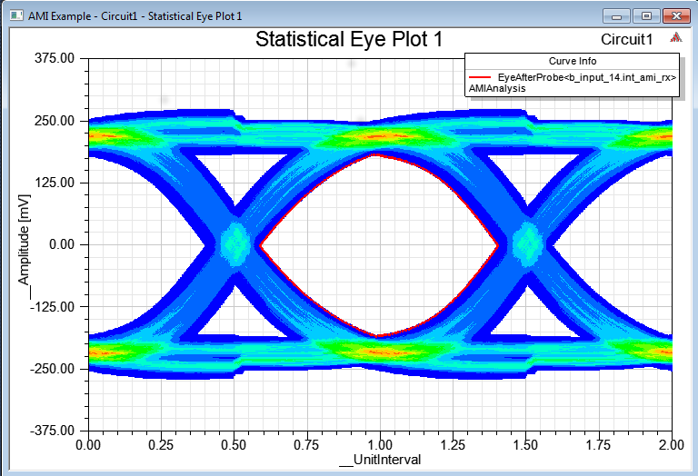Click the -375.00 Y axis tick label
698x476 pixels.
point(52,431)
